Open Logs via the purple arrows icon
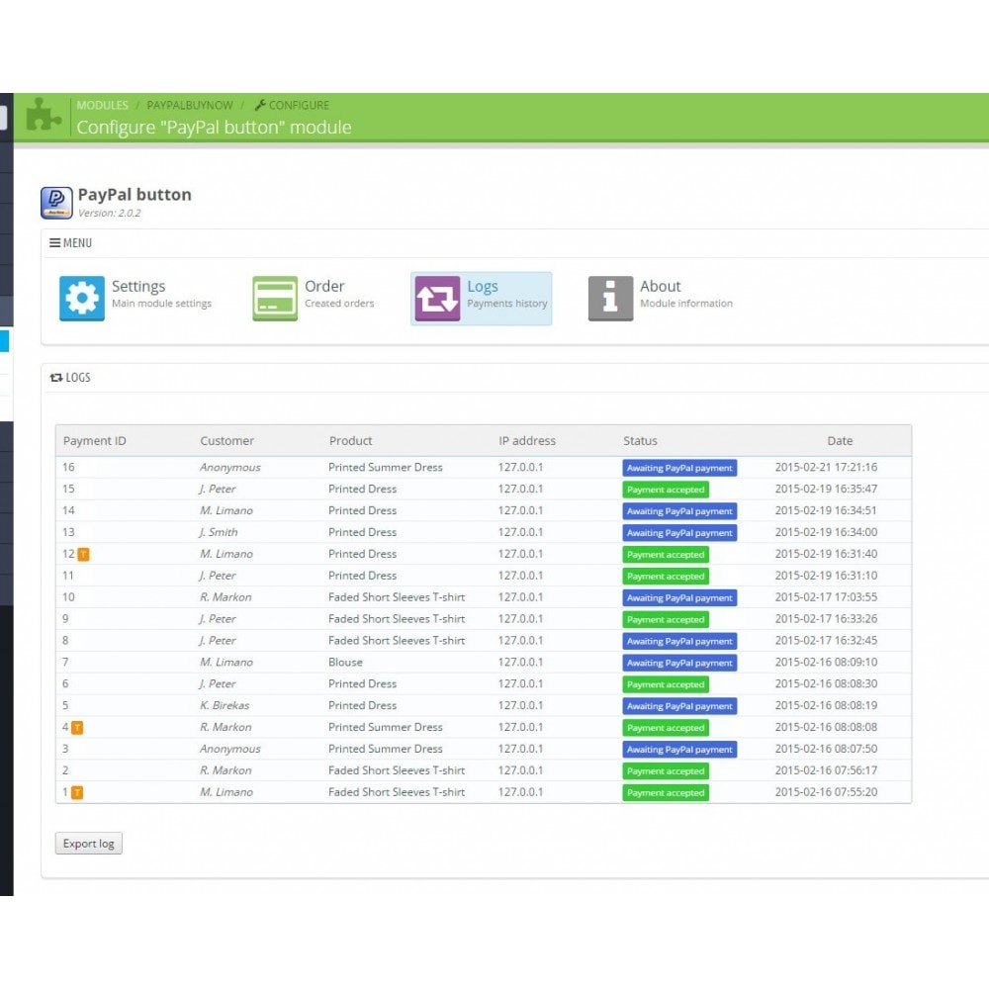The width and height of the screenshot is (989, 989). click(x=437, y=299)
